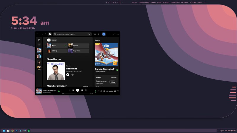Show all in Made For section
Screen dimensions: 237x133
[86, 86]
